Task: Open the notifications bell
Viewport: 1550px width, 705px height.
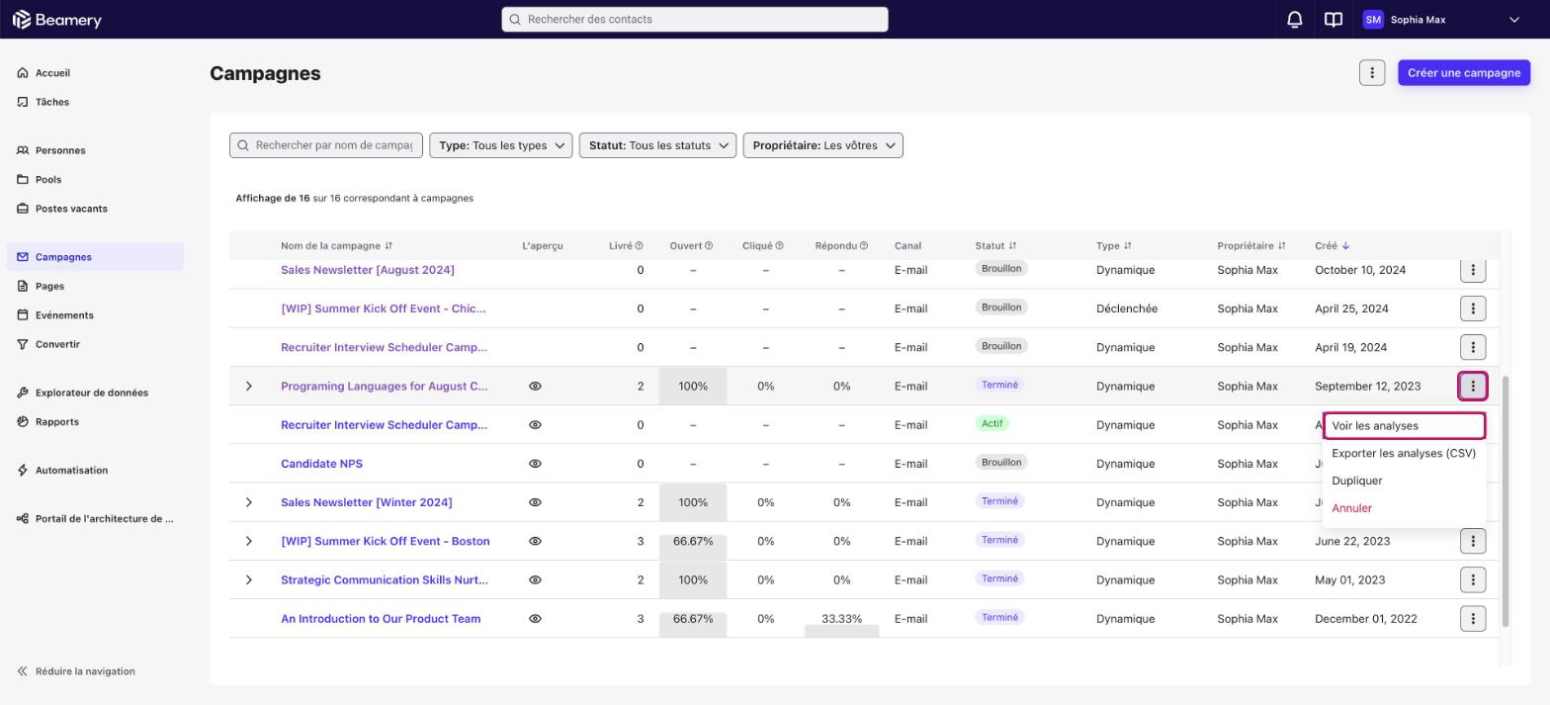Action: point(1294,20)
